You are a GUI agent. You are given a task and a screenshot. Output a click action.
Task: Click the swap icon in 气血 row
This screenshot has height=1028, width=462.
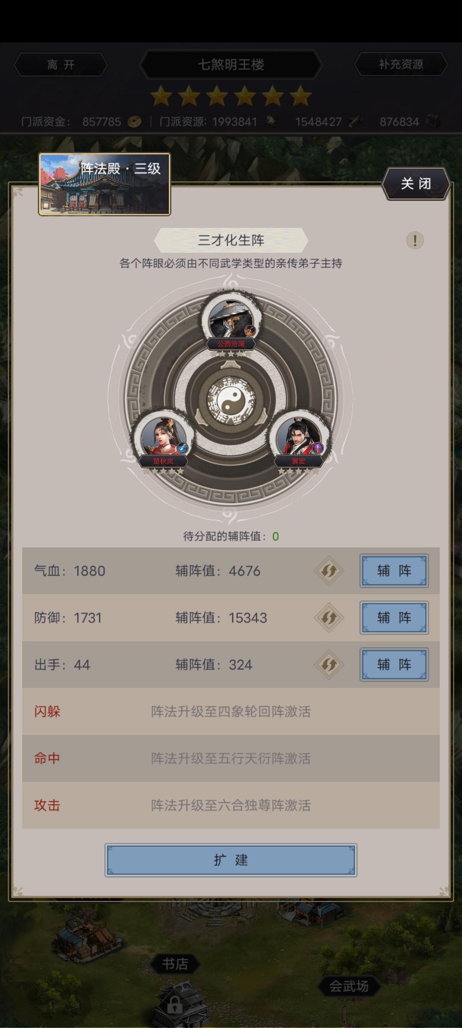(x=329, y=571)
